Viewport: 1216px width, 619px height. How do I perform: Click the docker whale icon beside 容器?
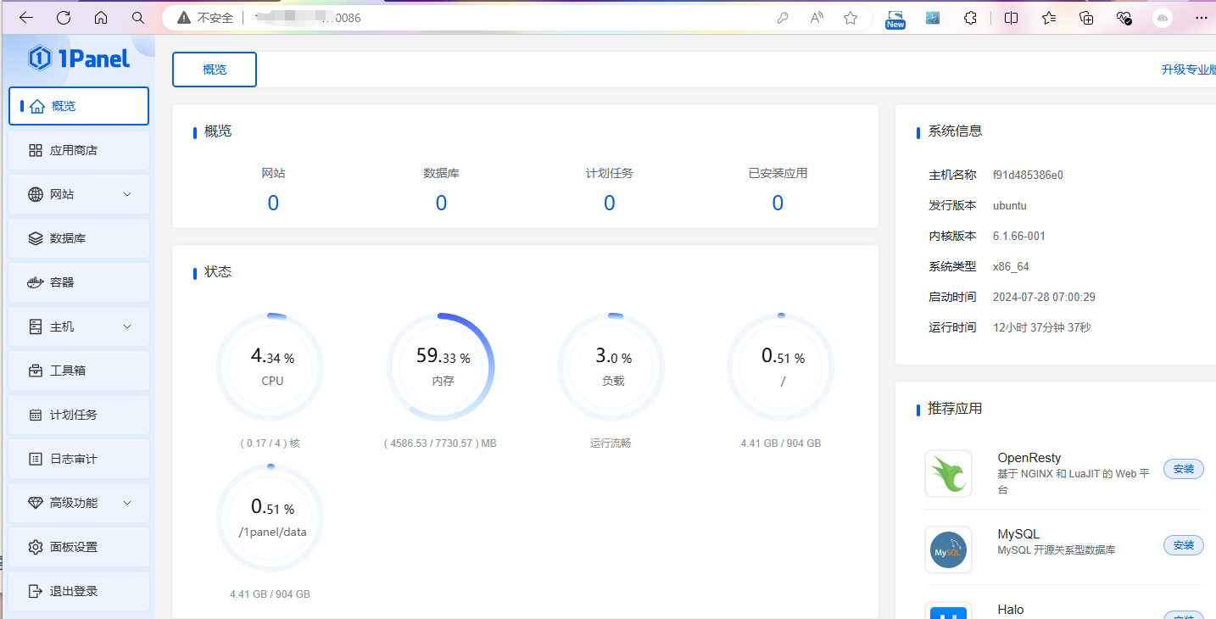point(36,282)
